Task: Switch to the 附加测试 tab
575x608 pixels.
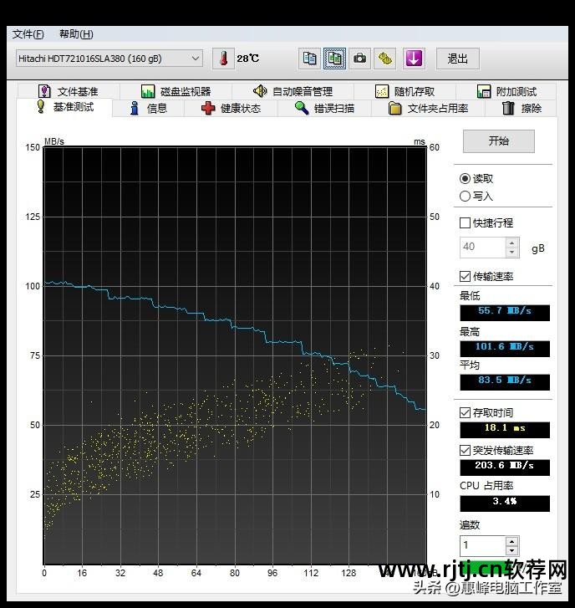Action: 506,91
